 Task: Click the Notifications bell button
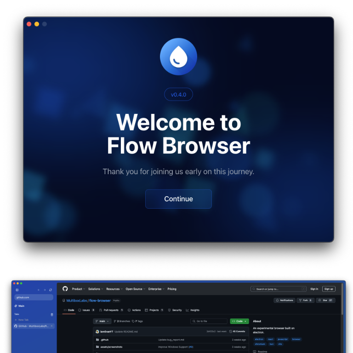coord(285,300)
